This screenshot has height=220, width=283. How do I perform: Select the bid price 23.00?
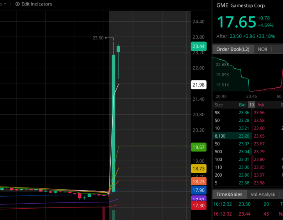click(x=244, y=167)
